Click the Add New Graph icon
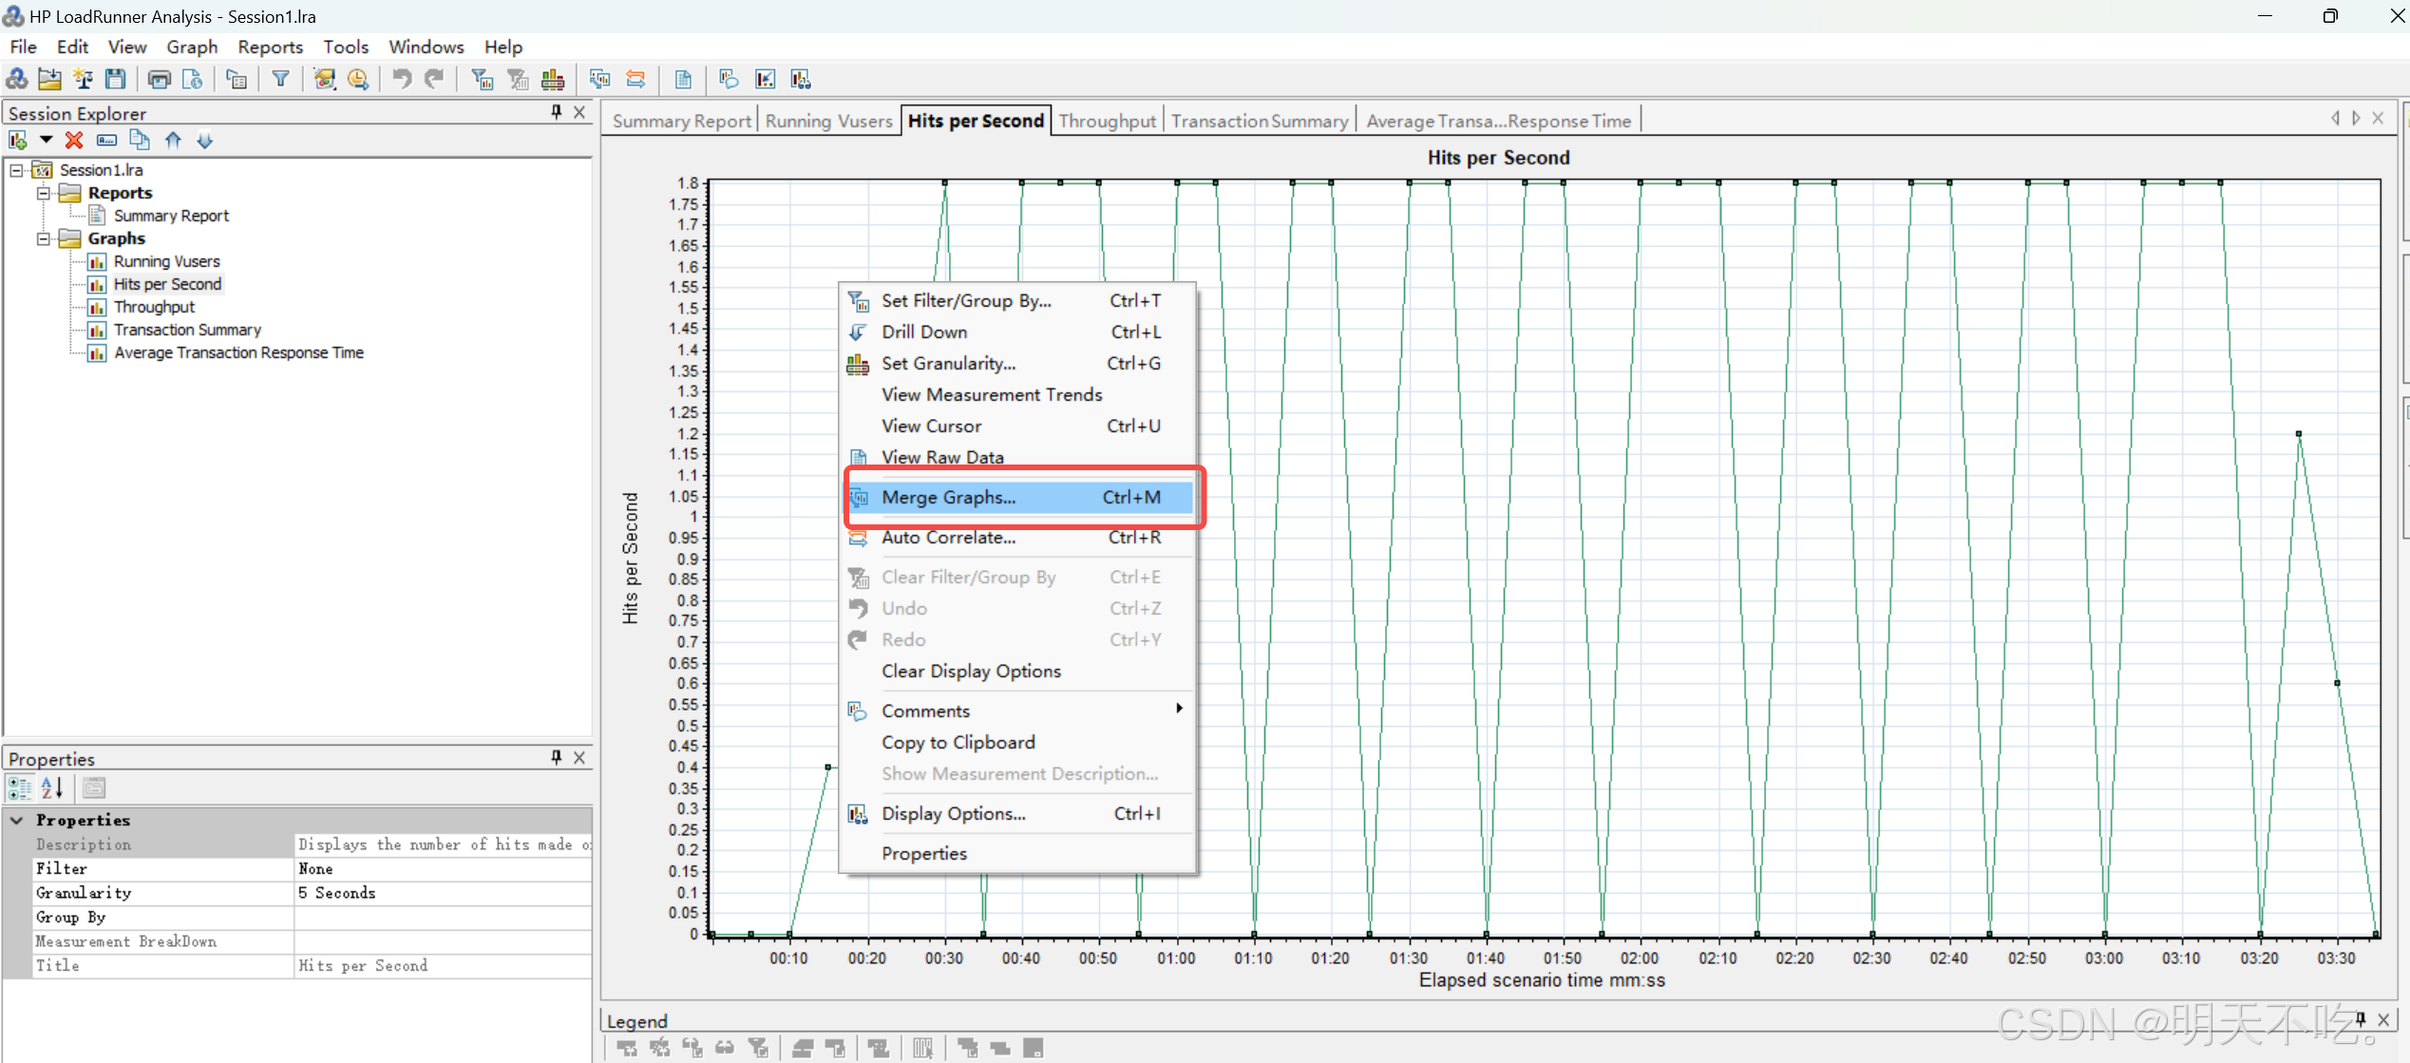This screenshot has width=2410, height=1063. point(18,141)
